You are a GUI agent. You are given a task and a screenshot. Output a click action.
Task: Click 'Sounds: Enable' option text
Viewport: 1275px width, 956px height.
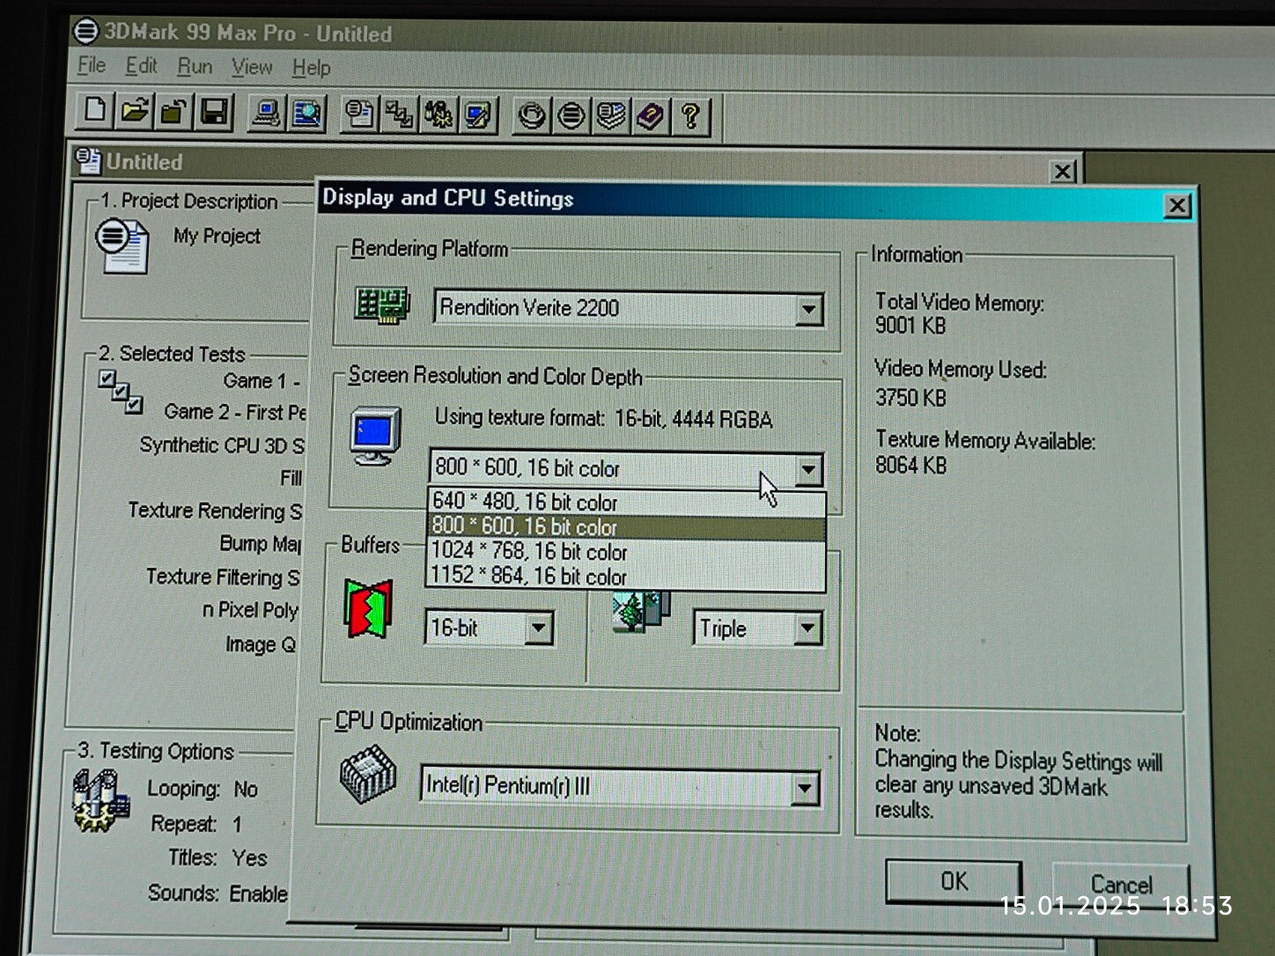point(217,893)
